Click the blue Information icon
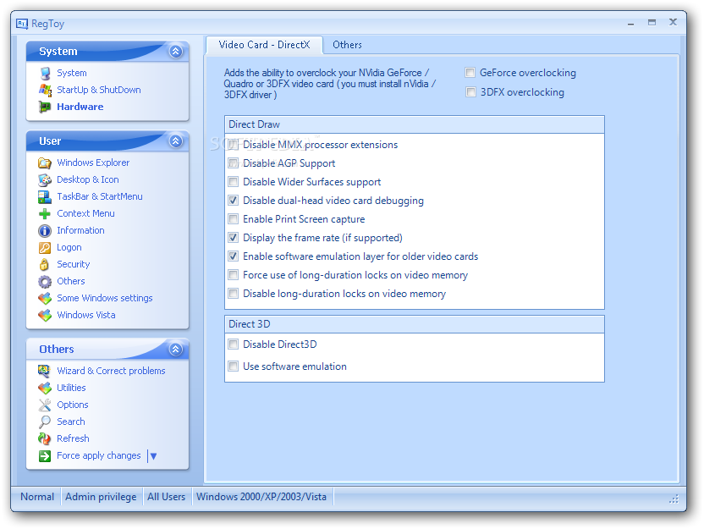The image size is (704, 529). tap(45, 231)
